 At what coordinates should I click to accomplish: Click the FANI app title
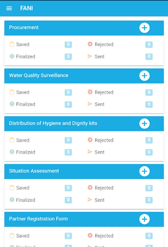pos(26,8)
